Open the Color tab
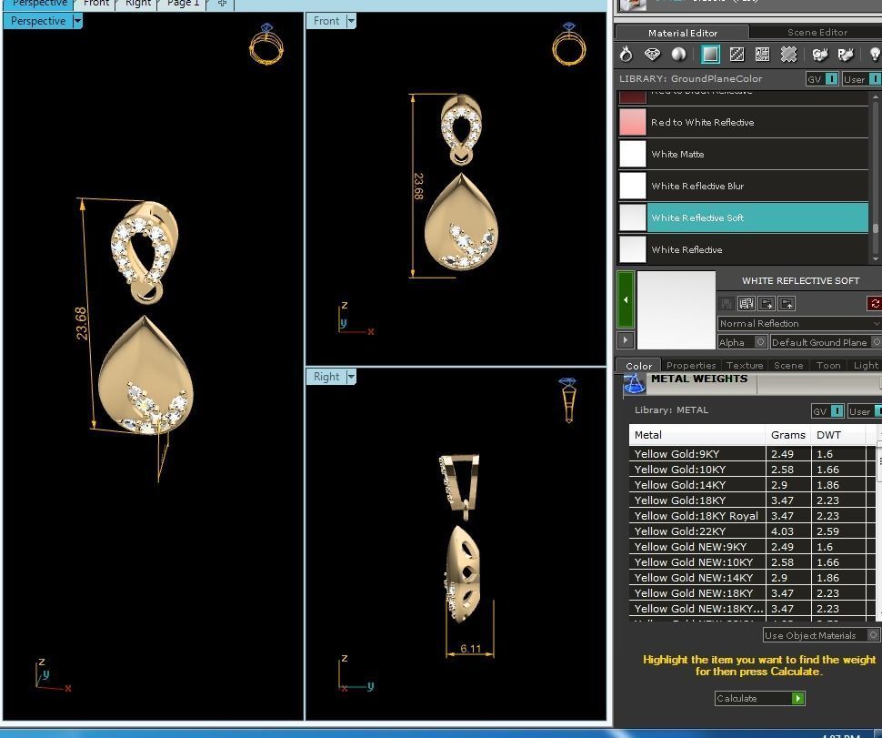This screenshot has width=882, height=738. coord(638,365)
